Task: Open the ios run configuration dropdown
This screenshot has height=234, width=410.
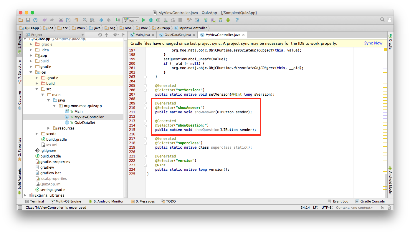Action: click(x=131, y=20)
